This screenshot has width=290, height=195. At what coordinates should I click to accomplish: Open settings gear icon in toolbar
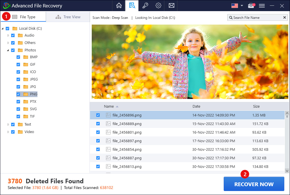tap(158, 5)
